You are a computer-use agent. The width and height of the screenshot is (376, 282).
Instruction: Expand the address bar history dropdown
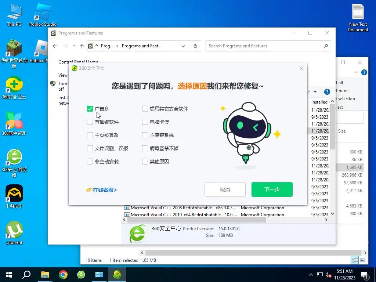[183, 46]
